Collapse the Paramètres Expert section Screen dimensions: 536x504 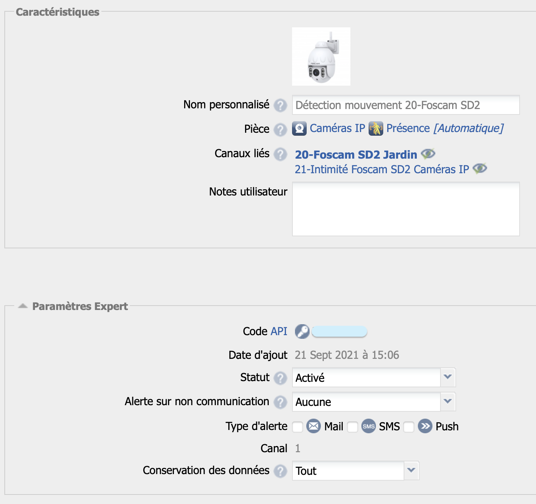click(23, 306)
